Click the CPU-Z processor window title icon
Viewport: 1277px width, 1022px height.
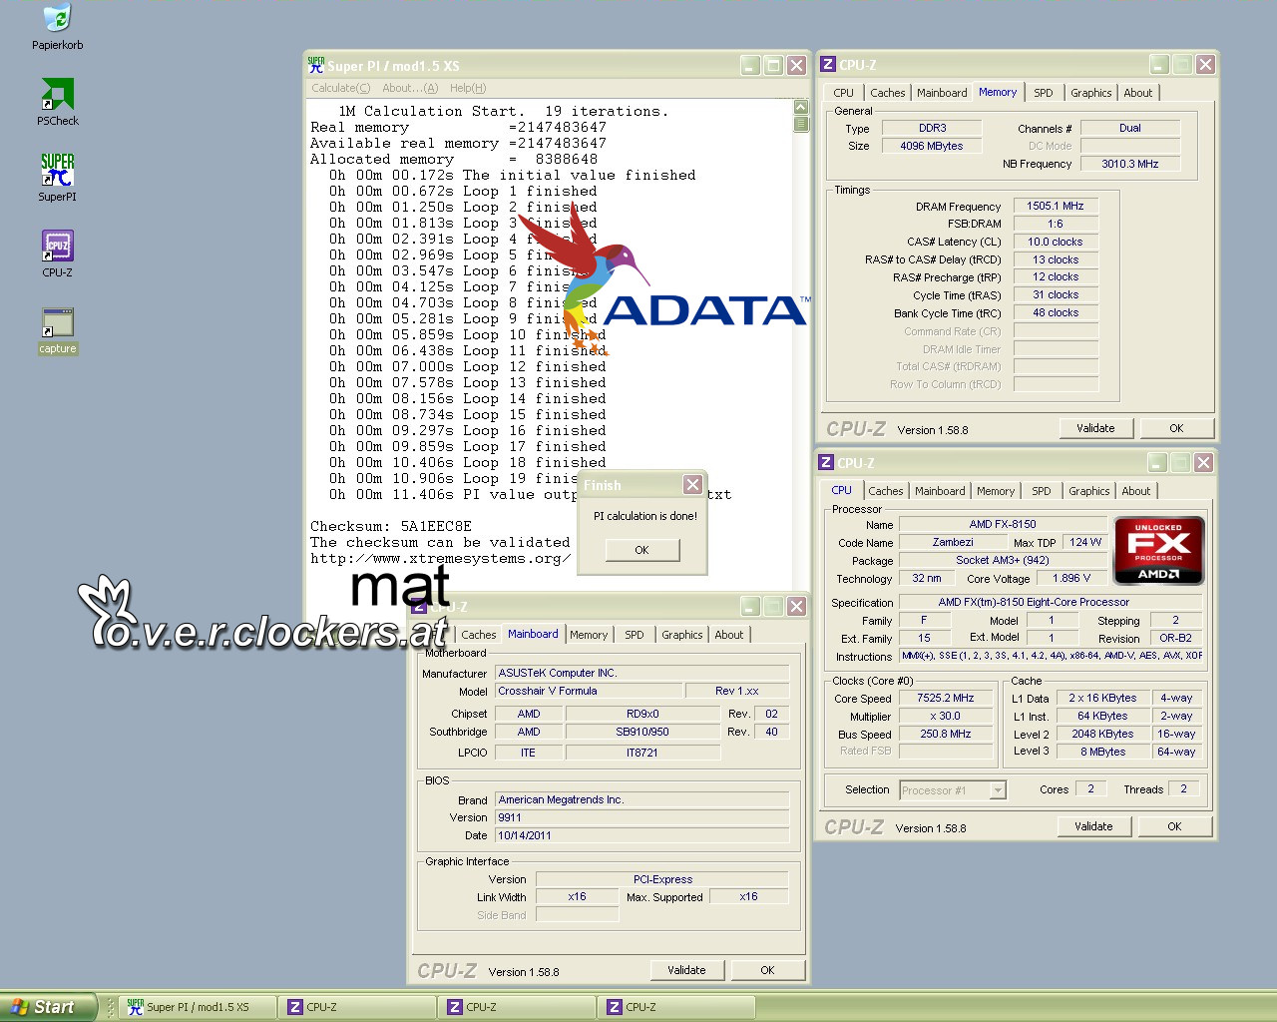[826, 463]
